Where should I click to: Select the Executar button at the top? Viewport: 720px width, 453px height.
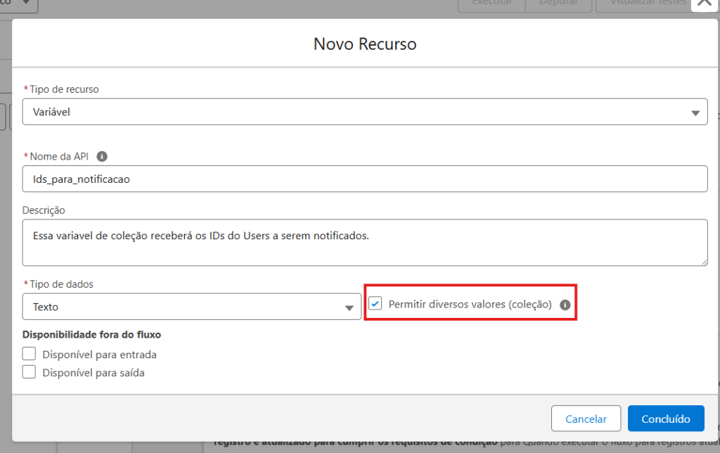coord(491,3)
